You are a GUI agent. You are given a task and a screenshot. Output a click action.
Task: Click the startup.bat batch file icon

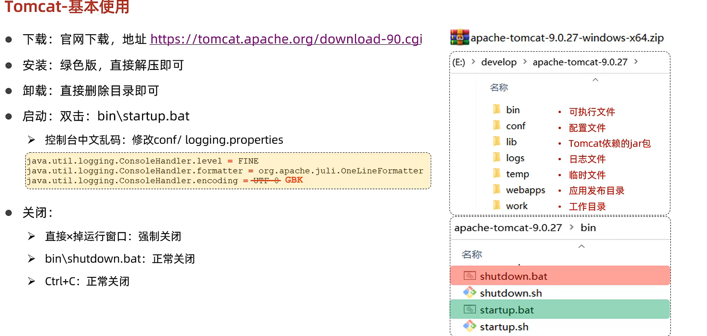point(470,310)
